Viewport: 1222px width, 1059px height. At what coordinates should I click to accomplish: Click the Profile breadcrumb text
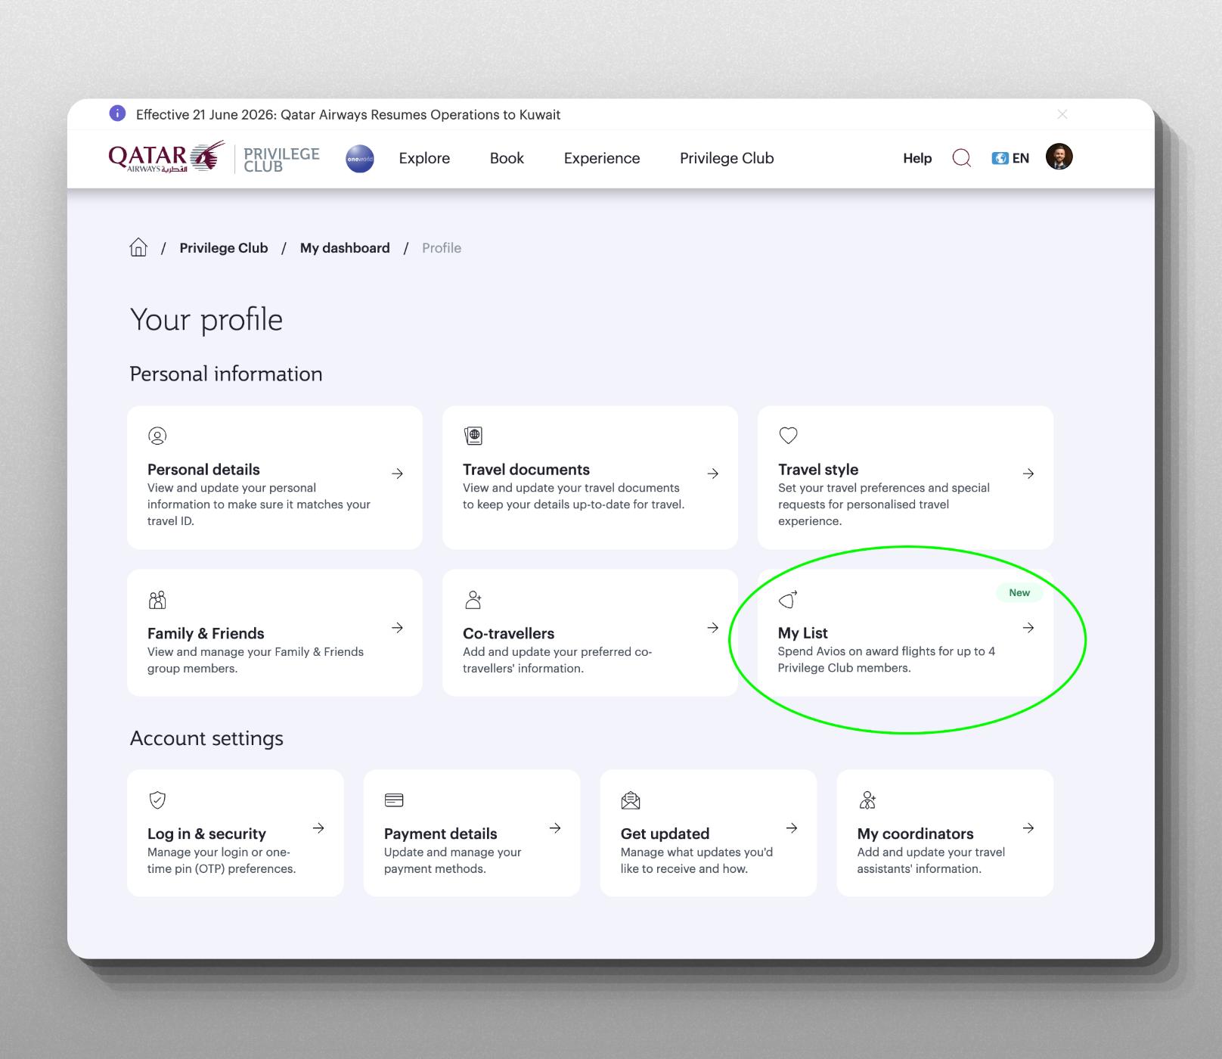click(x=442, y=248)
